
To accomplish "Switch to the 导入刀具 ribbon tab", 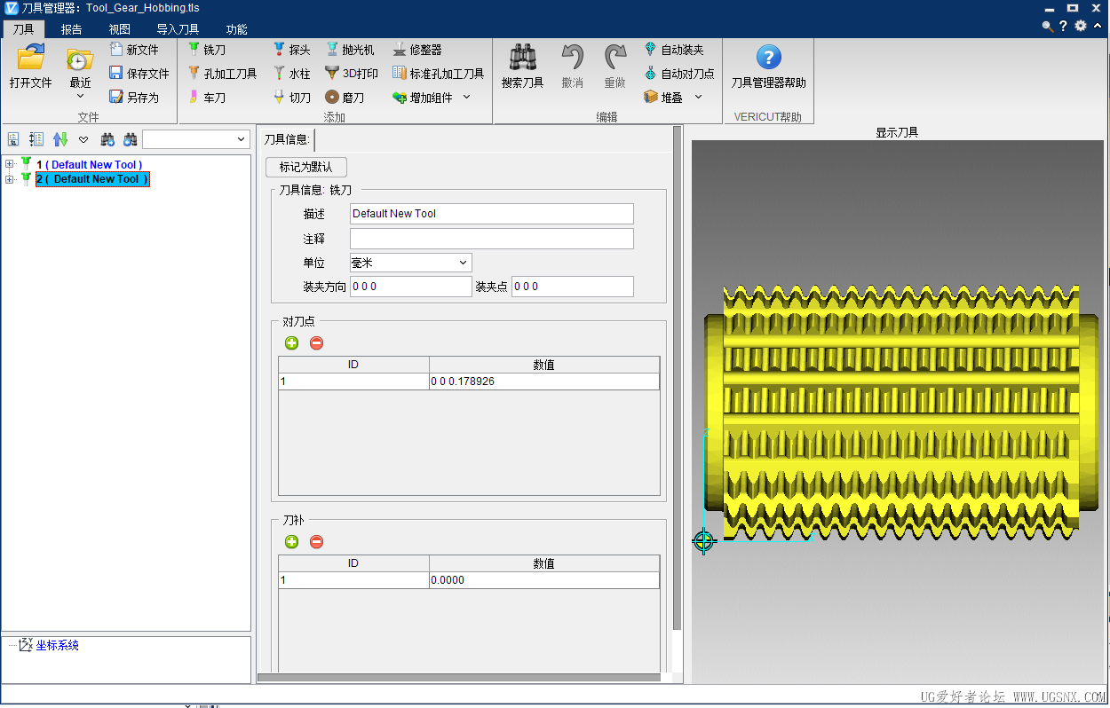I will point(178,29).
